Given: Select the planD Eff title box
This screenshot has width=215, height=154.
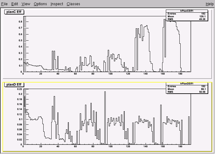Looking at the screenshot, I should coord(14,84).
